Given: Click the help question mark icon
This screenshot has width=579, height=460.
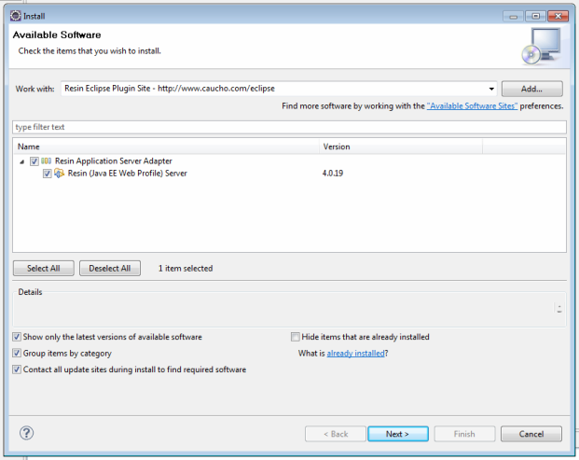Looking at the screenshot, I should [26, 433].
